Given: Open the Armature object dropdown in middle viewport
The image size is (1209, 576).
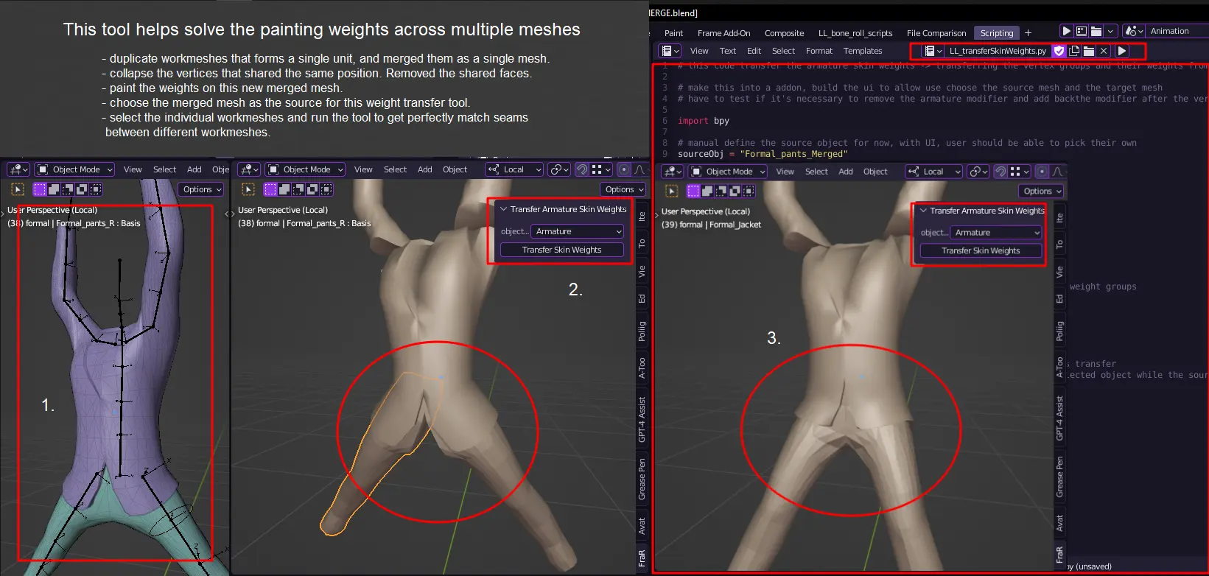Looking at the screenshot, I should click(x=578, y=231).
